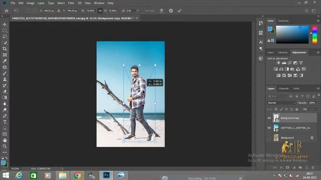Toggle lock all in Layers panel
Screen dimensions: 321x180
pos(297,109)
